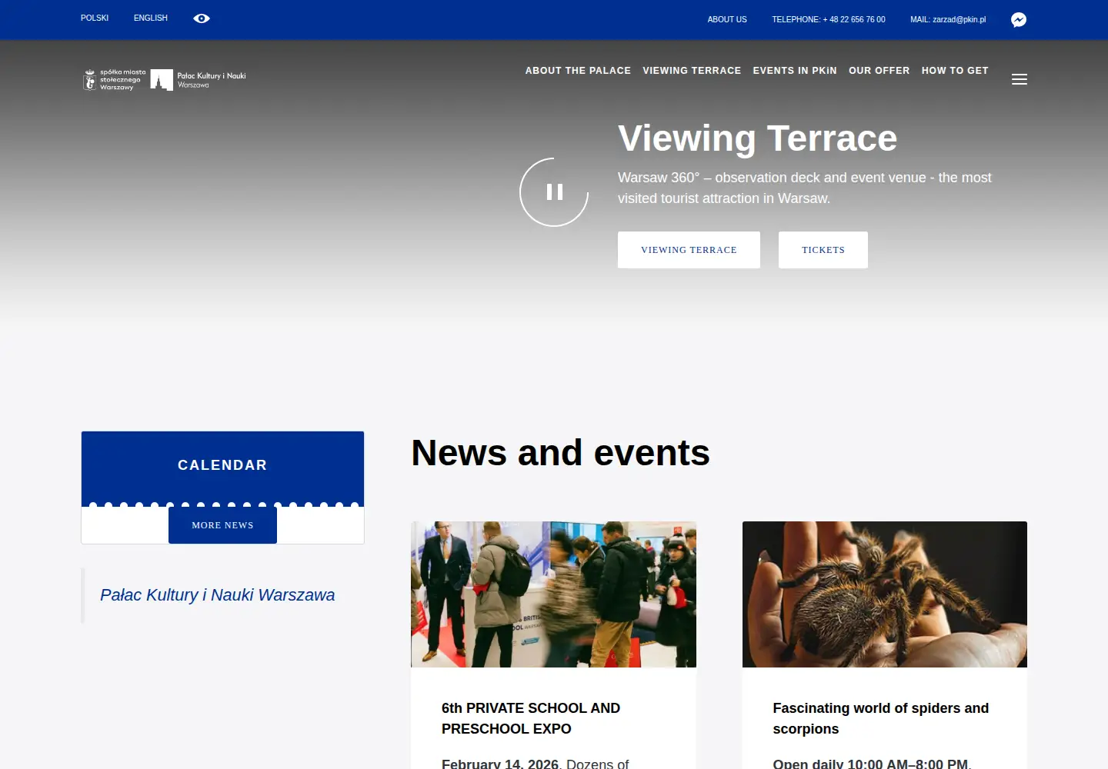Open the 6th Private School and Preschool Expo article
This screenshot has height=769, width=1108.
tap(531, 718)
